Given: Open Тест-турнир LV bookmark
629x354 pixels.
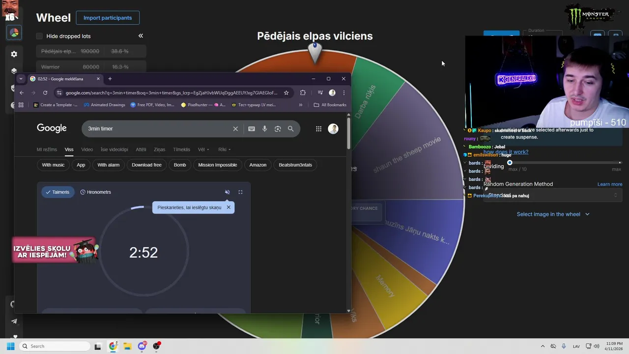Looking at the screenshot, I should [253, 105].
